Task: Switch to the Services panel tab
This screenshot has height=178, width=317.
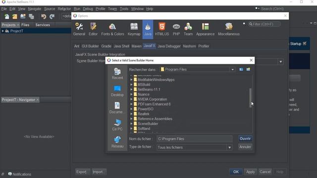Action: tap(43, 25)
